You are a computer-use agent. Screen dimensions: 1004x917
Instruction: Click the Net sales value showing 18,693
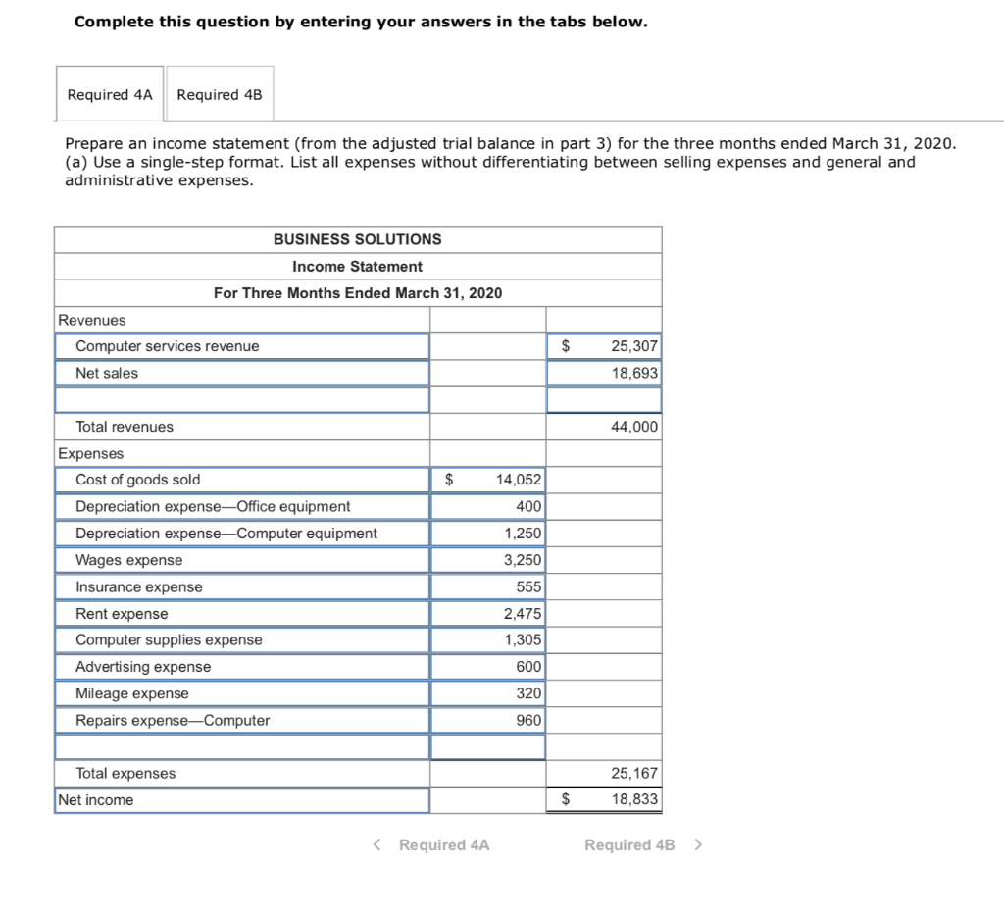pyautogui.click(x=603, y=373)
